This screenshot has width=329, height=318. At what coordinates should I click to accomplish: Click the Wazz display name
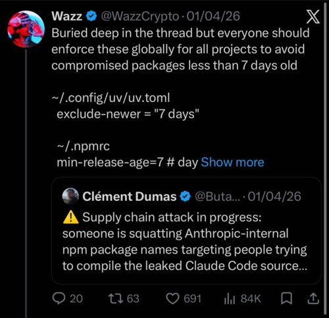[x=67, y=16]
